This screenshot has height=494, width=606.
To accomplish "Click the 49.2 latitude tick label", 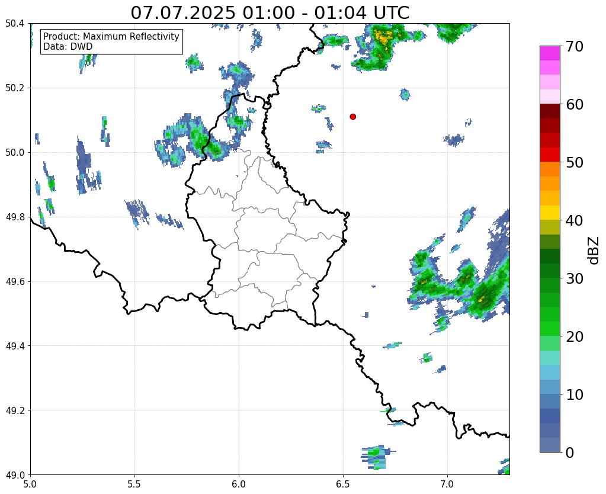I will [15, 410].
